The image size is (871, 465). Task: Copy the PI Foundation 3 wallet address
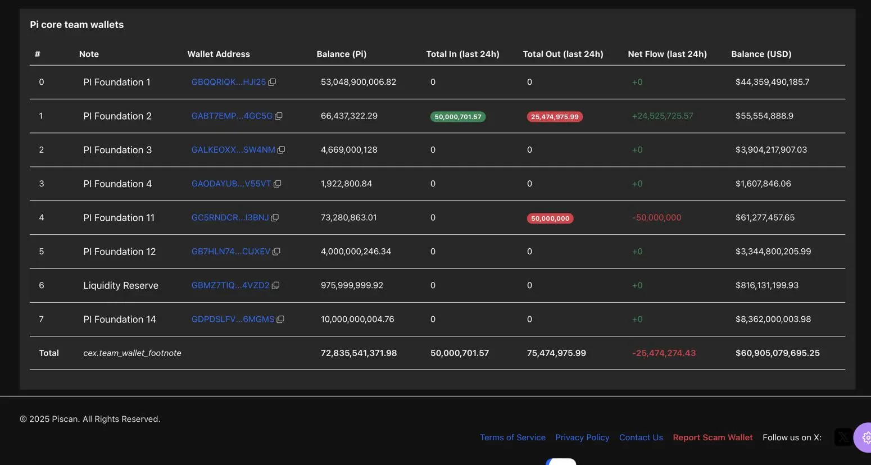click(x=282, y=150)
